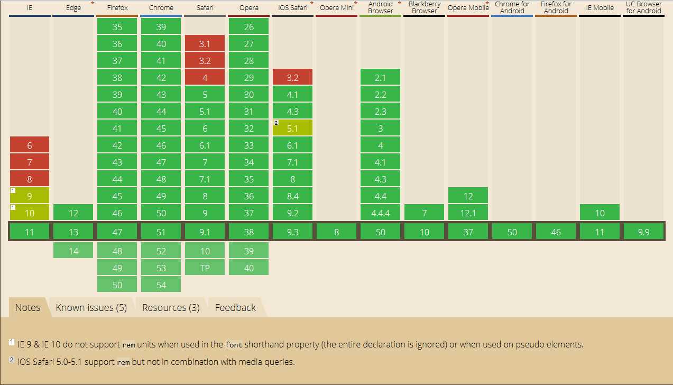673x385 pixels.
Task: Click Safari 9.1 current version cell
Action: (205, 232)
